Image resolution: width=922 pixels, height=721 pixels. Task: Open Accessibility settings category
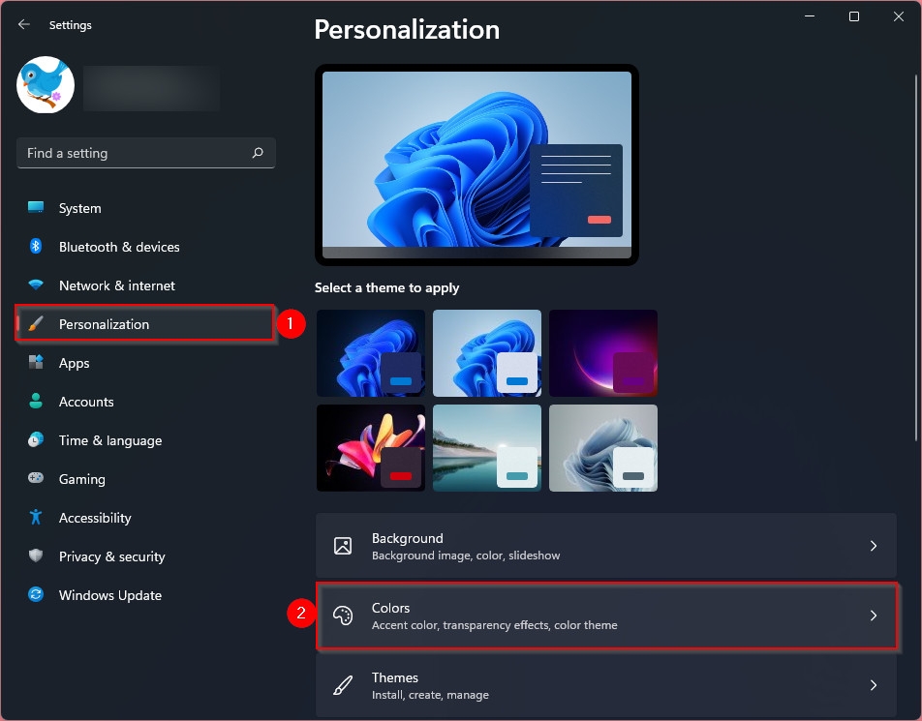click(x=146, y=518)
